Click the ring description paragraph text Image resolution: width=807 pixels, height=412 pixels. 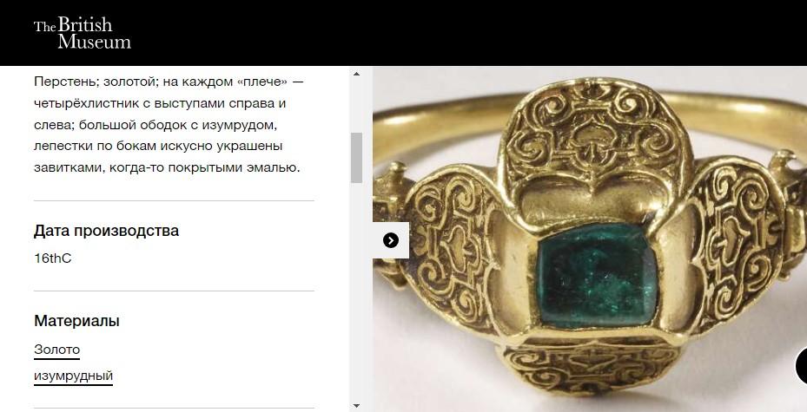click(170, 125)
